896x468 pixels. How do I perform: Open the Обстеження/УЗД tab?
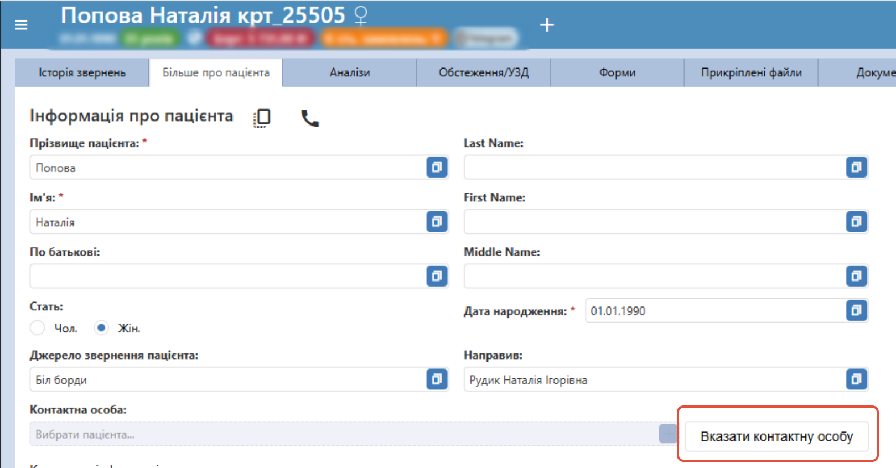[x=484, y=73]
